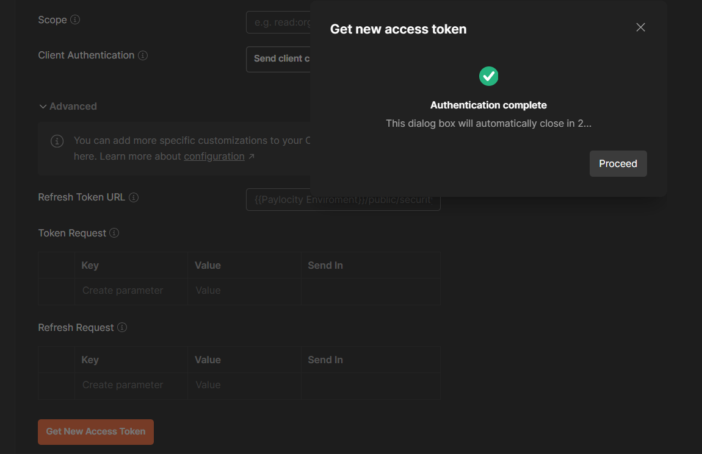Click the Refresh Token URL info icon
This screenshot has width=702, height=454.
click(x=134, y=197)
